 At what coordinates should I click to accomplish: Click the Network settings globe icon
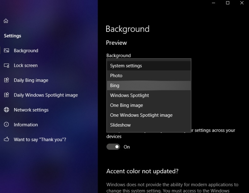[6, 110]
